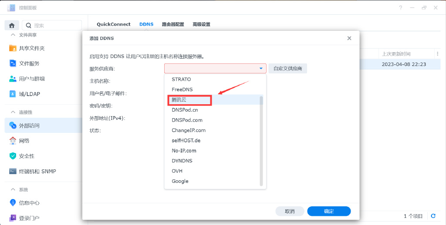Open 共享文件夹 in the sidebar

tap(32, 48)
